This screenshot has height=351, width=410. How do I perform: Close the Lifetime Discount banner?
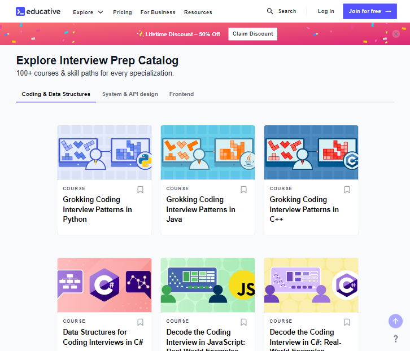[396, 34]
